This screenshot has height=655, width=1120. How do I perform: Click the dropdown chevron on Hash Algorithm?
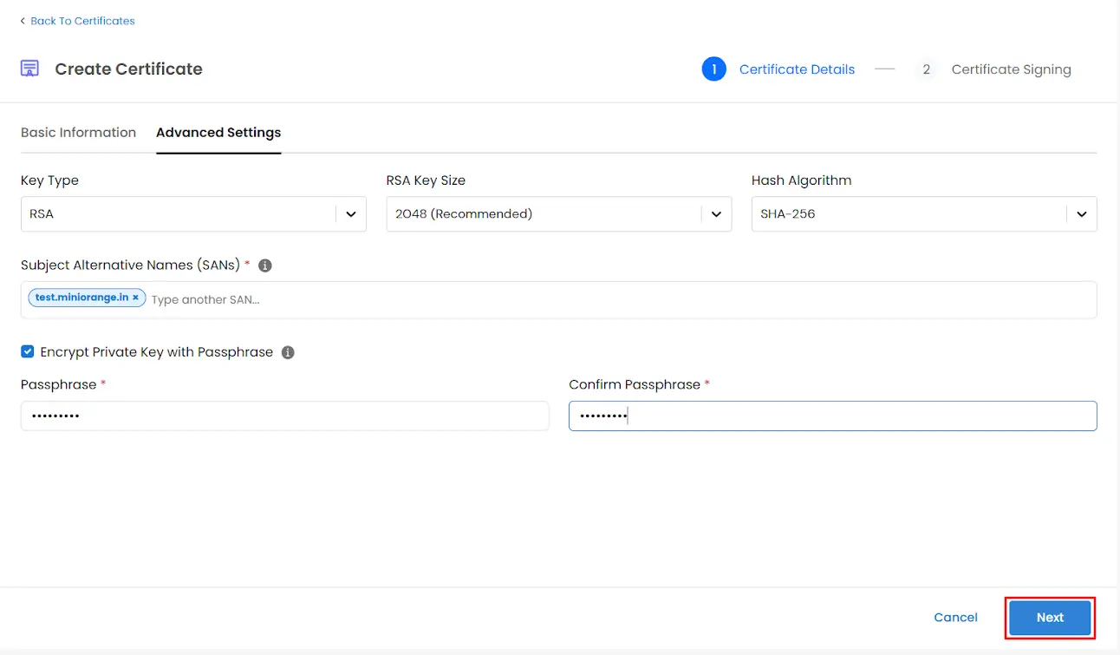(x=1082, y=213)
